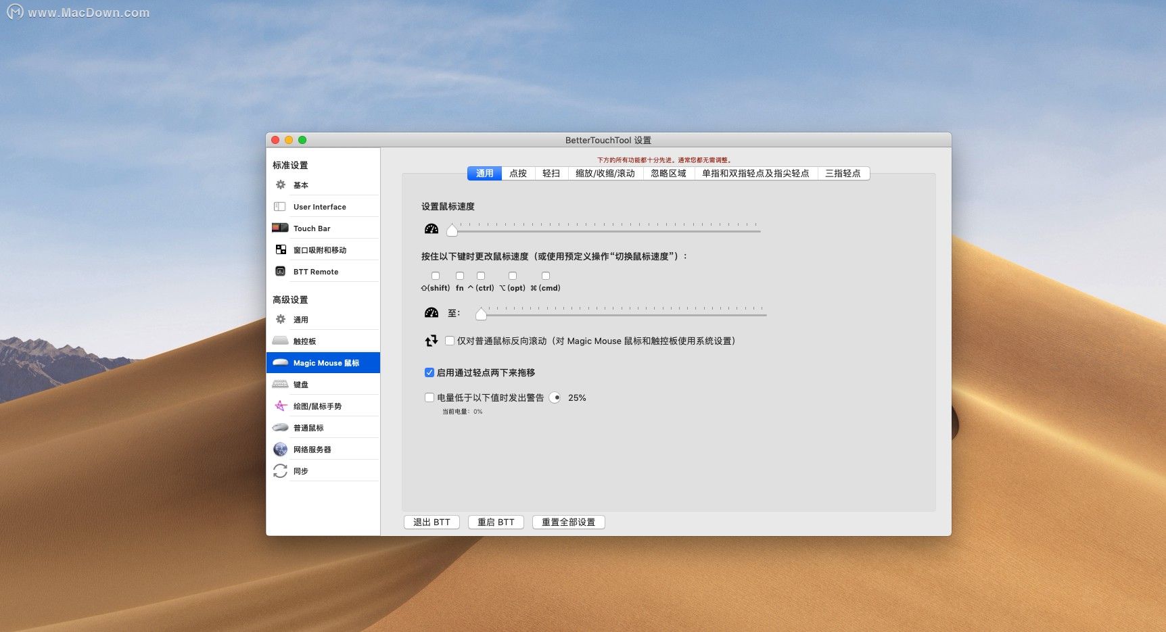
Task: Click the star drawing-gesture icon beside 绘图/鼠标手势
Action: (x=281, y=406)
